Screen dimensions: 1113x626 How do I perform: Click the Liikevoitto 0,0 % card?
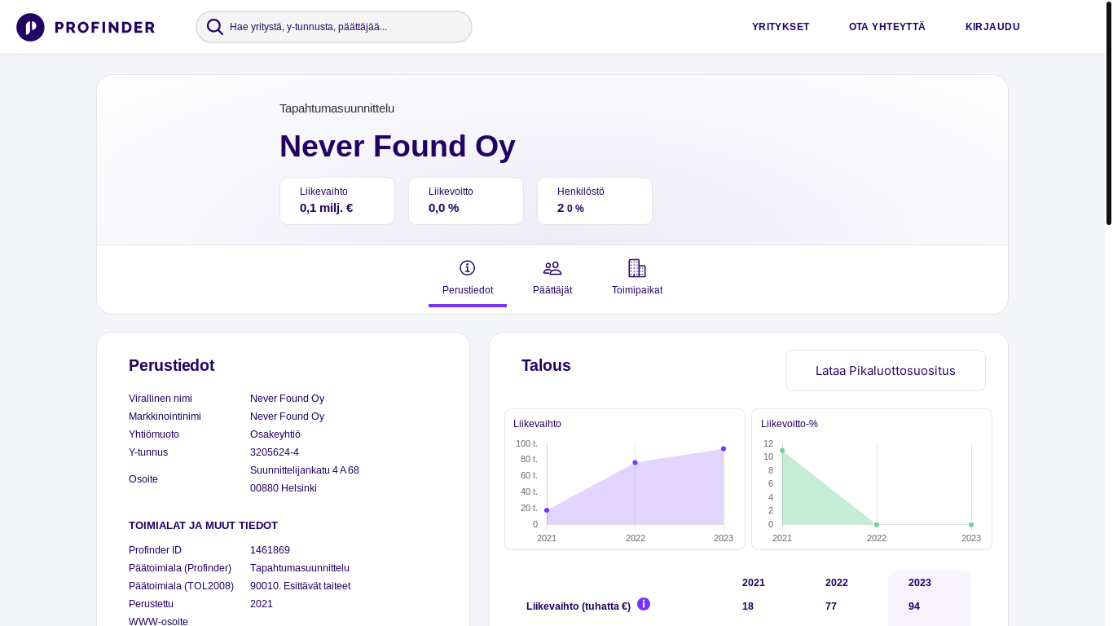click(x=466, y=201)
